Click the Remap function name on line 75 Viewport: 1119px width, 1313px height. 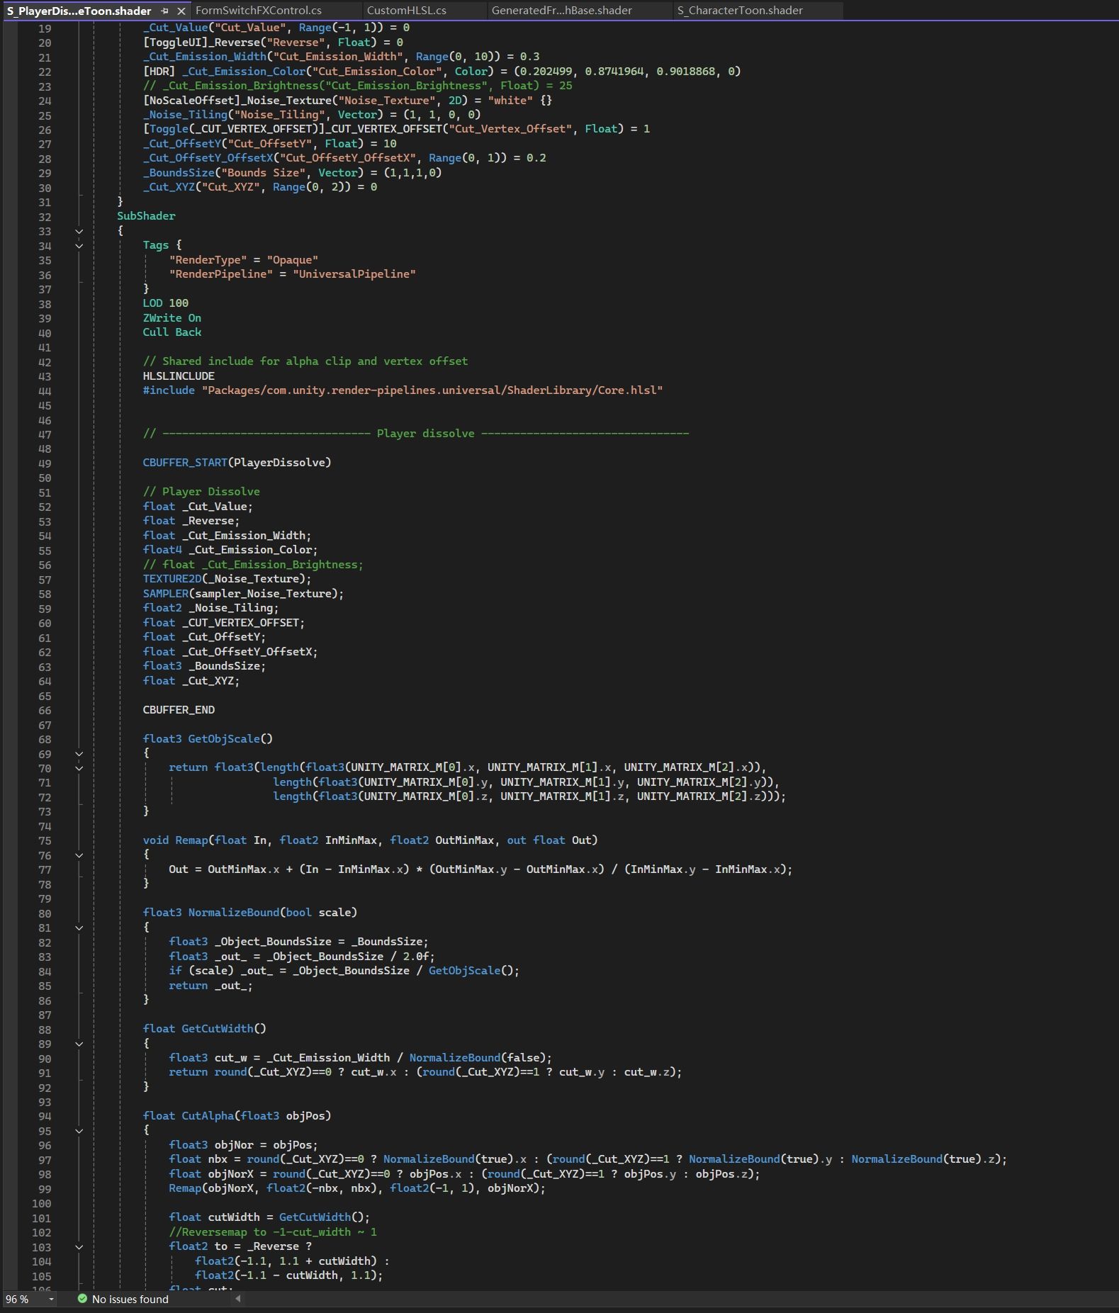191,840
